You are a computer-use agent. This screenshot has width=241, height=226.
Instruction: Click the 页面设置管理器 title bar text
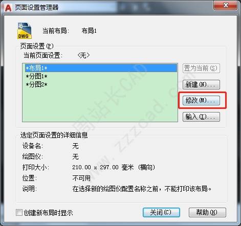tap(37, 8)
